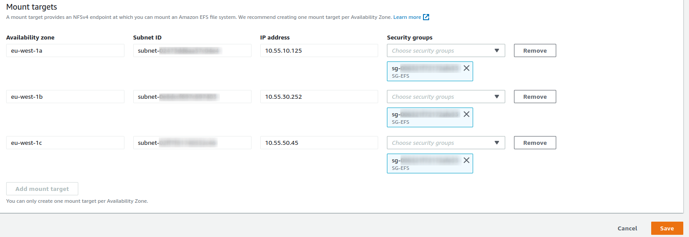Click the IP address field 10.55.30.252
This screenshot has width=689, height=237.
319,97
